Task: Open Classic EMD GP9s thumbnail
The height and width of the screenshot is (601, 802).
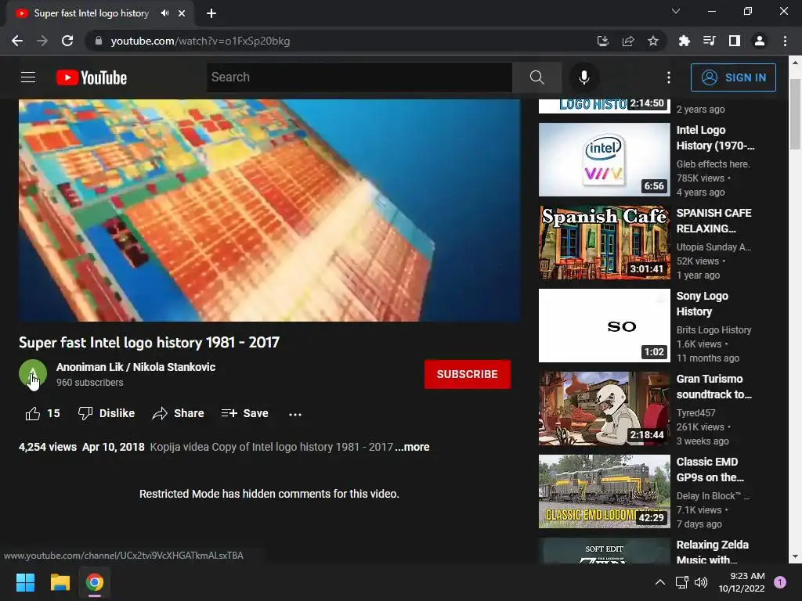Action: (604, 491)
